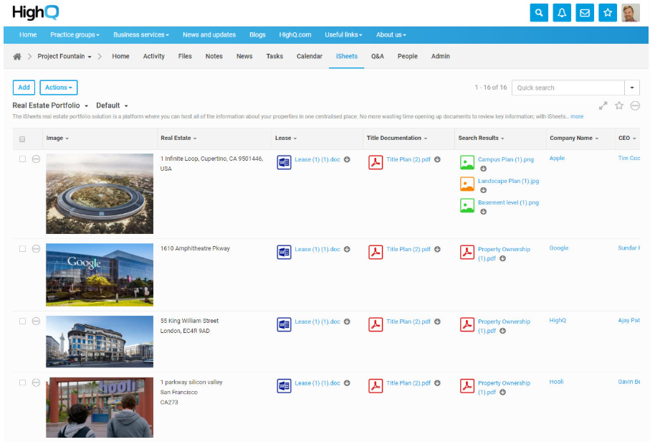Expand the Useful links menu
The width and height of the screenshot is (650, 442).
tap(343, 35)
